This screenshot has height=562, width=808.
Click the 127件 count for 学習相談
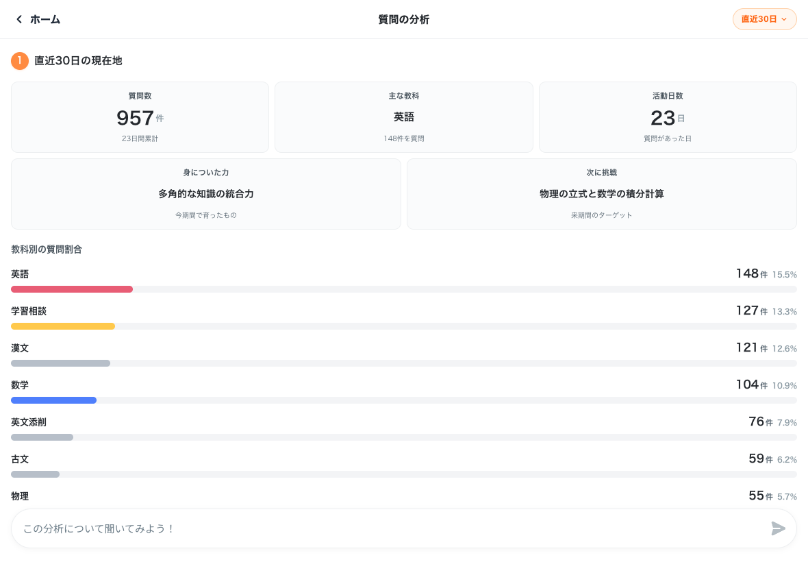(752, 311)
